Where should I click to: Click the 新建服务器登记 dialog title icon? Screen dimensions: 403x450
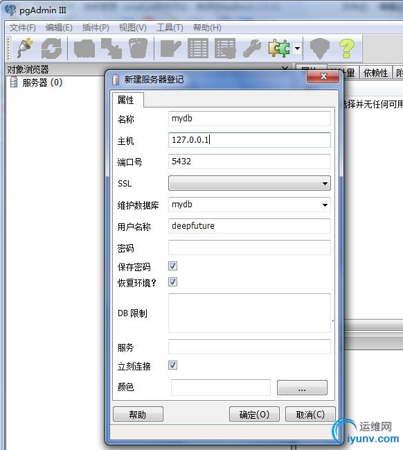point(115,79)
